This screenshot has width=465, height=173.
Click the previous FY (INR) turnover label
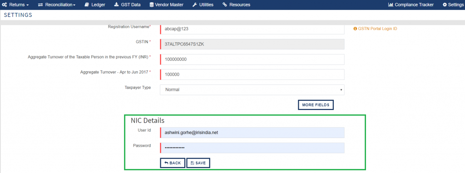89,57
